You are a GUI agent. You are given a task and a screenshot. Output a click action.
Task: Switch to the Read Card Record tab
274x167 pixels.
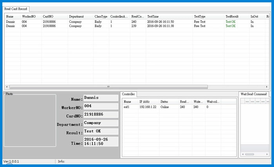(x=16, y=9)
